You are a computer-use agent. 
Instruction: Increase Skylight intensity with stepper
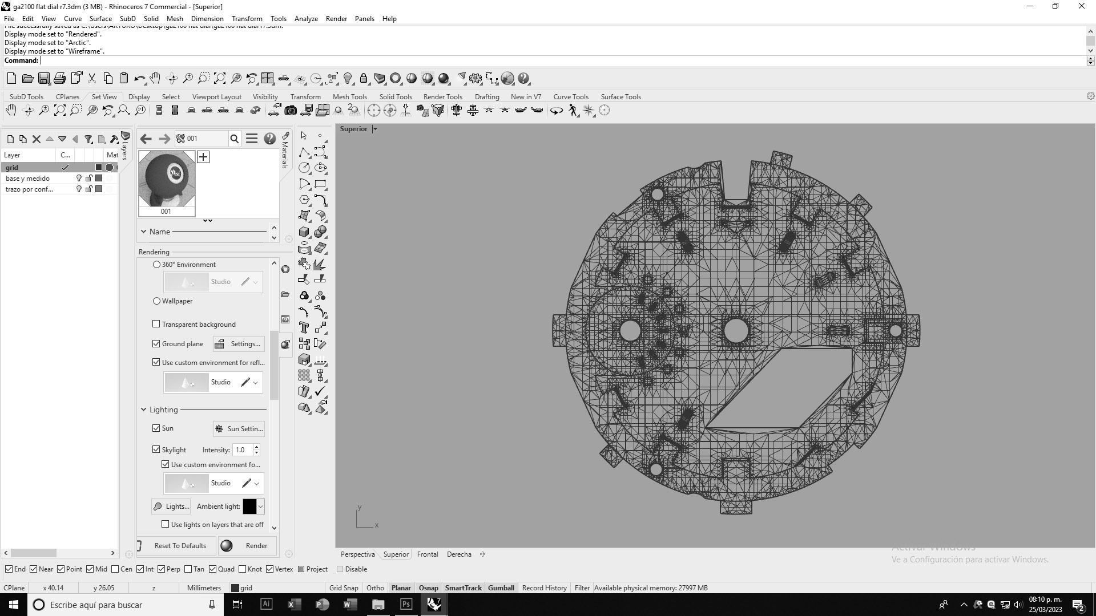pos(257,447)
